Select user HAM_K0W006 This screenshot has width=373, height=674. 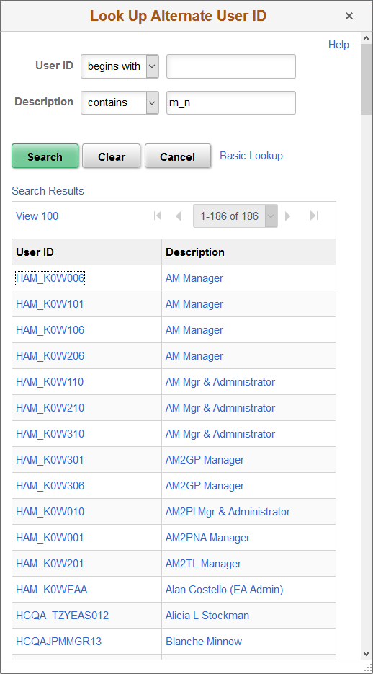pyautogui.click(x=50, y=278)
